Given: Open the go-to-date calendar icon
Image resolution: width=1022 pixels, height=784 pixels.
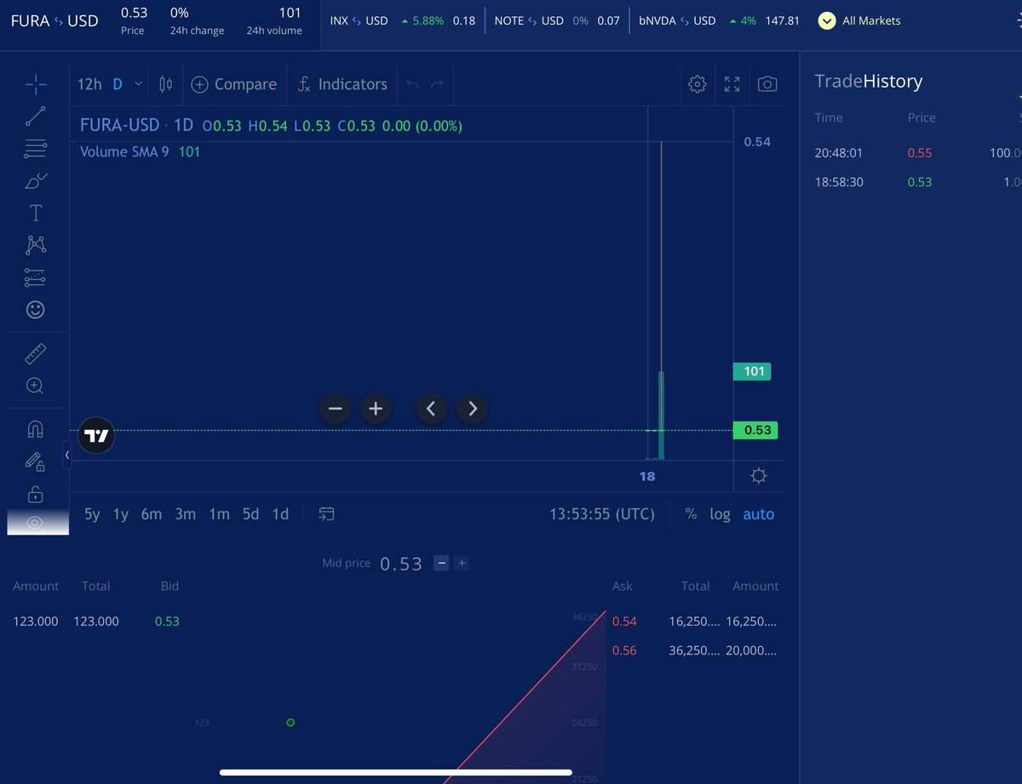Looking at the screenshot, I should [x=327, y=514].
